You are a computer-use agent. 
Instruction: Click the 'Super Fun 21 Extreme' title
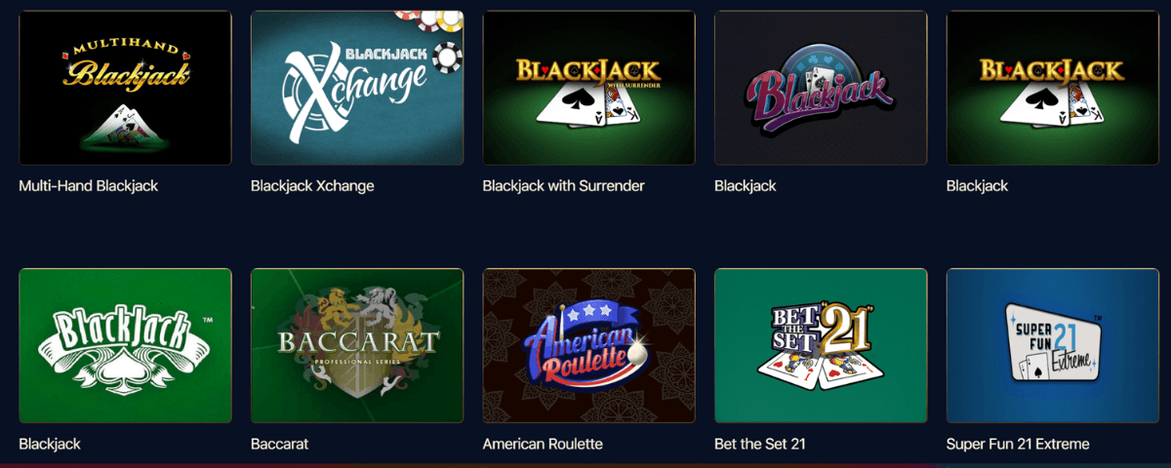(x=1018, y=444)
